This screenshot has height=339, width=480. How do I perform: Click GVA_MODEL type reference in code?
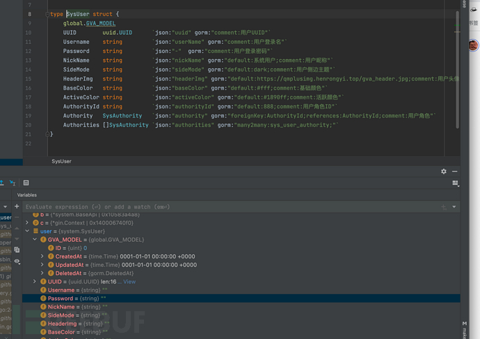[101, 24]
